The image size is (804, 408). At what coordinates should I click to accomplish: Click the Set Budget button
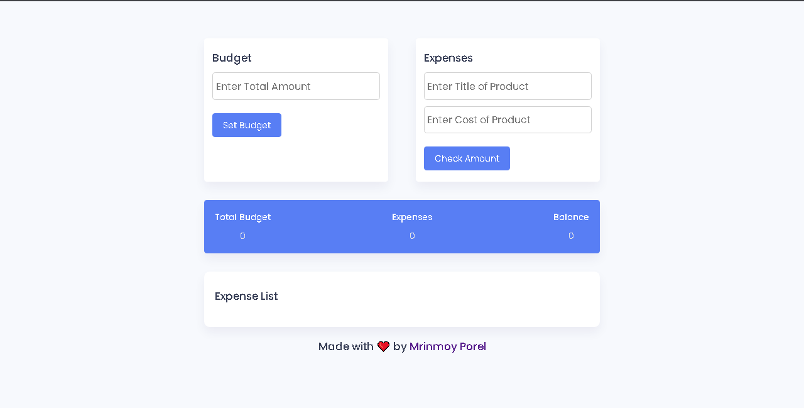[247, 125]
